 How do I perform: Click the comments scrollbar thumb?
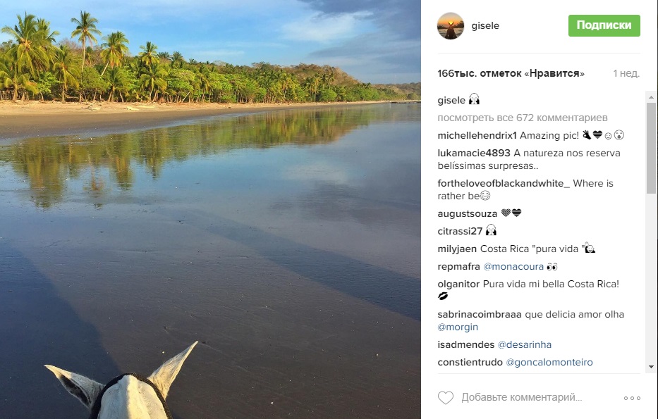tap(651, 148)
